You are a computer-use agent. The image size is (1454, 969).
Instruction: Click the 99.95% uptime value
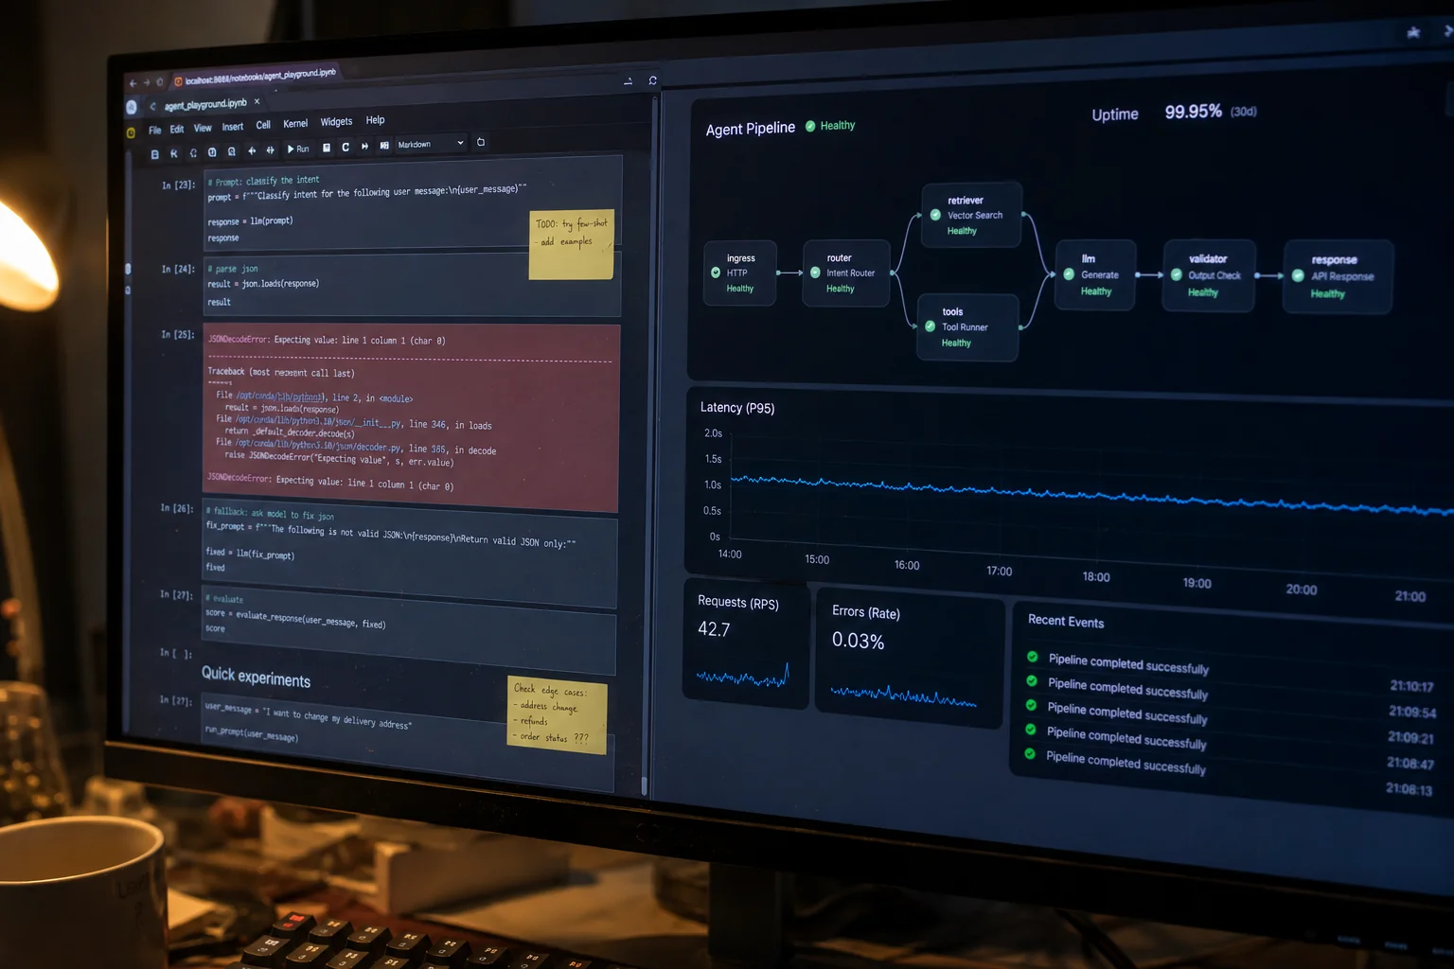tap(1193, 112)
